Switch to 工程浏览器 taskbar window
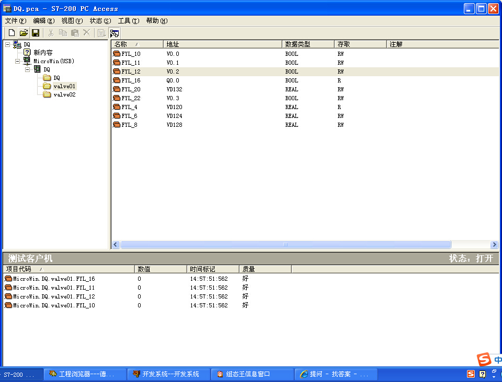The width and height of the screenshot is (502, 382). [x=85, y=374]
